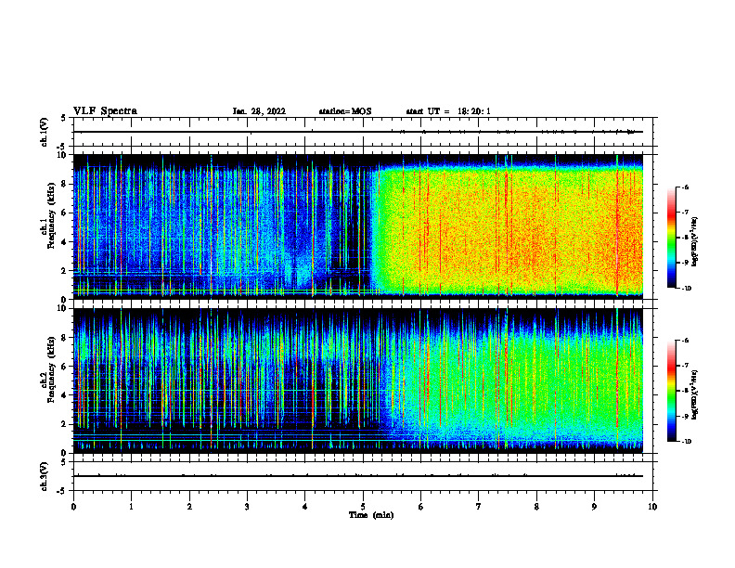The width and height of the screenshot is (735, 568).
Task: Click the "VLF Spectra" title text
Action: coord(105,111)
